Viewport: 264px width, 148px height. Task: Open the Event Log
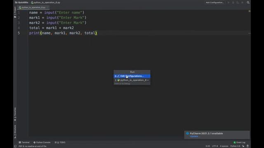pyautogui.click(x=239, y=143)
